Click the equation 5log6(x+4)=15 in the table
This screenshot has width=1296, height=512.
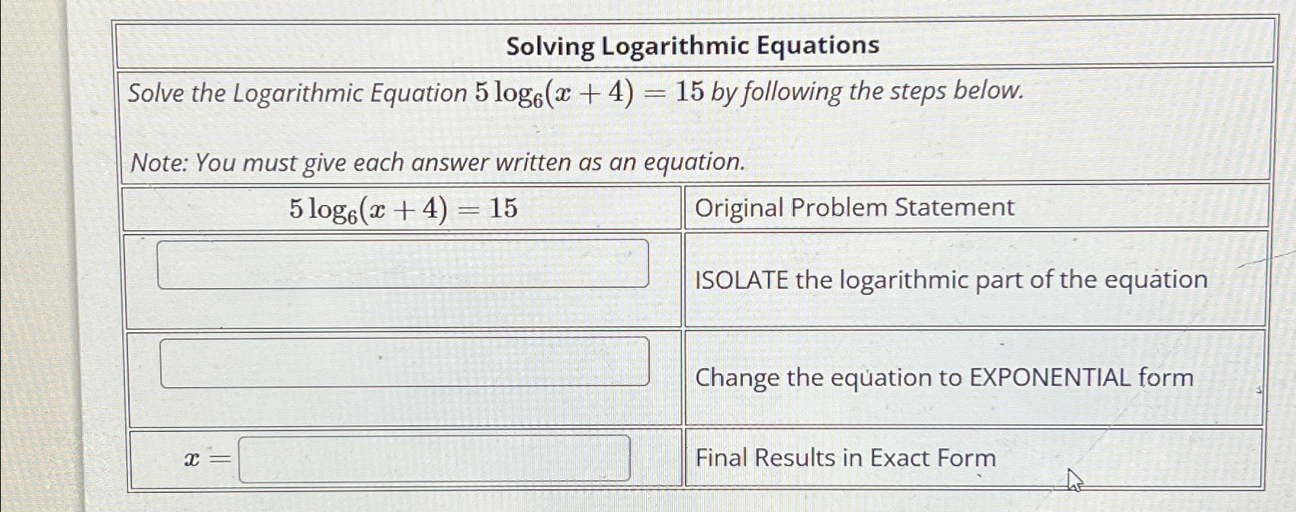(x=404, y=208)
